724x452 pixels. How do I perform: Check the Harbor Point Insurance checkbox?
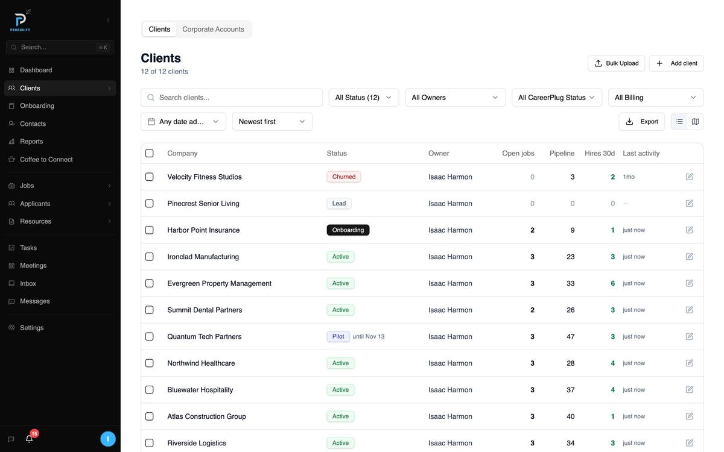[150, 230]
